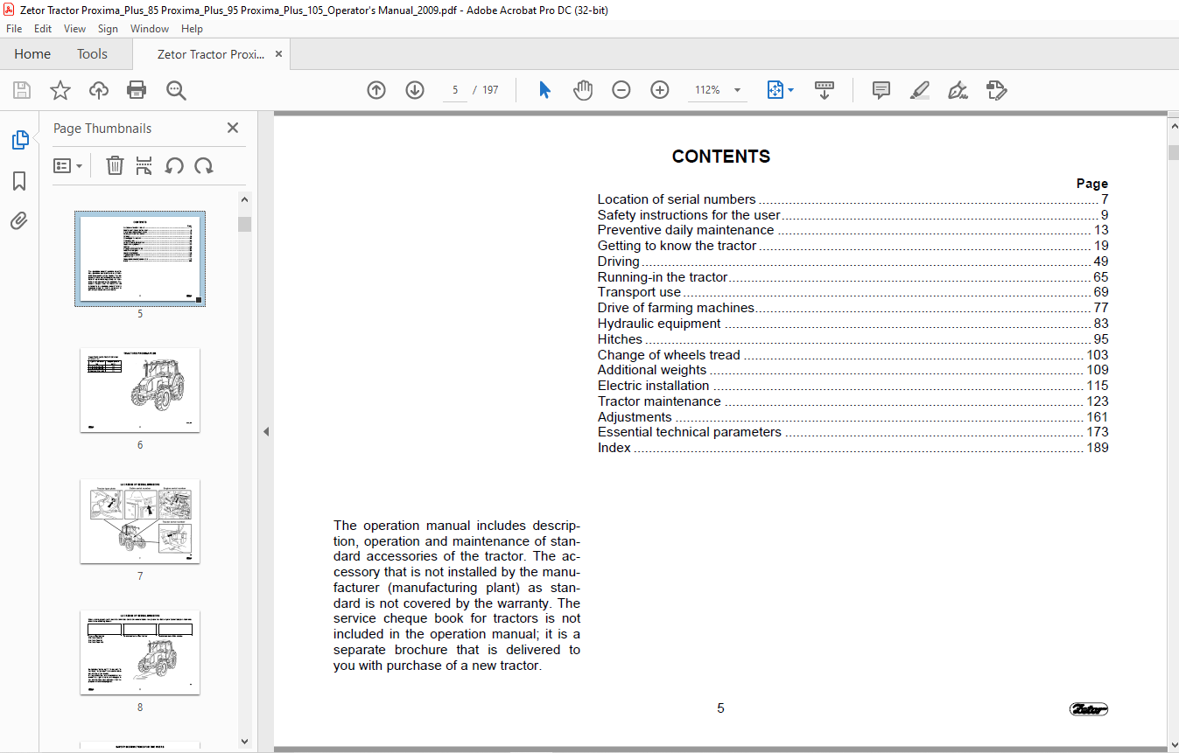Select the Zetor Tractor document tab
1179x753 pixels.
click(x=210, y=54)
